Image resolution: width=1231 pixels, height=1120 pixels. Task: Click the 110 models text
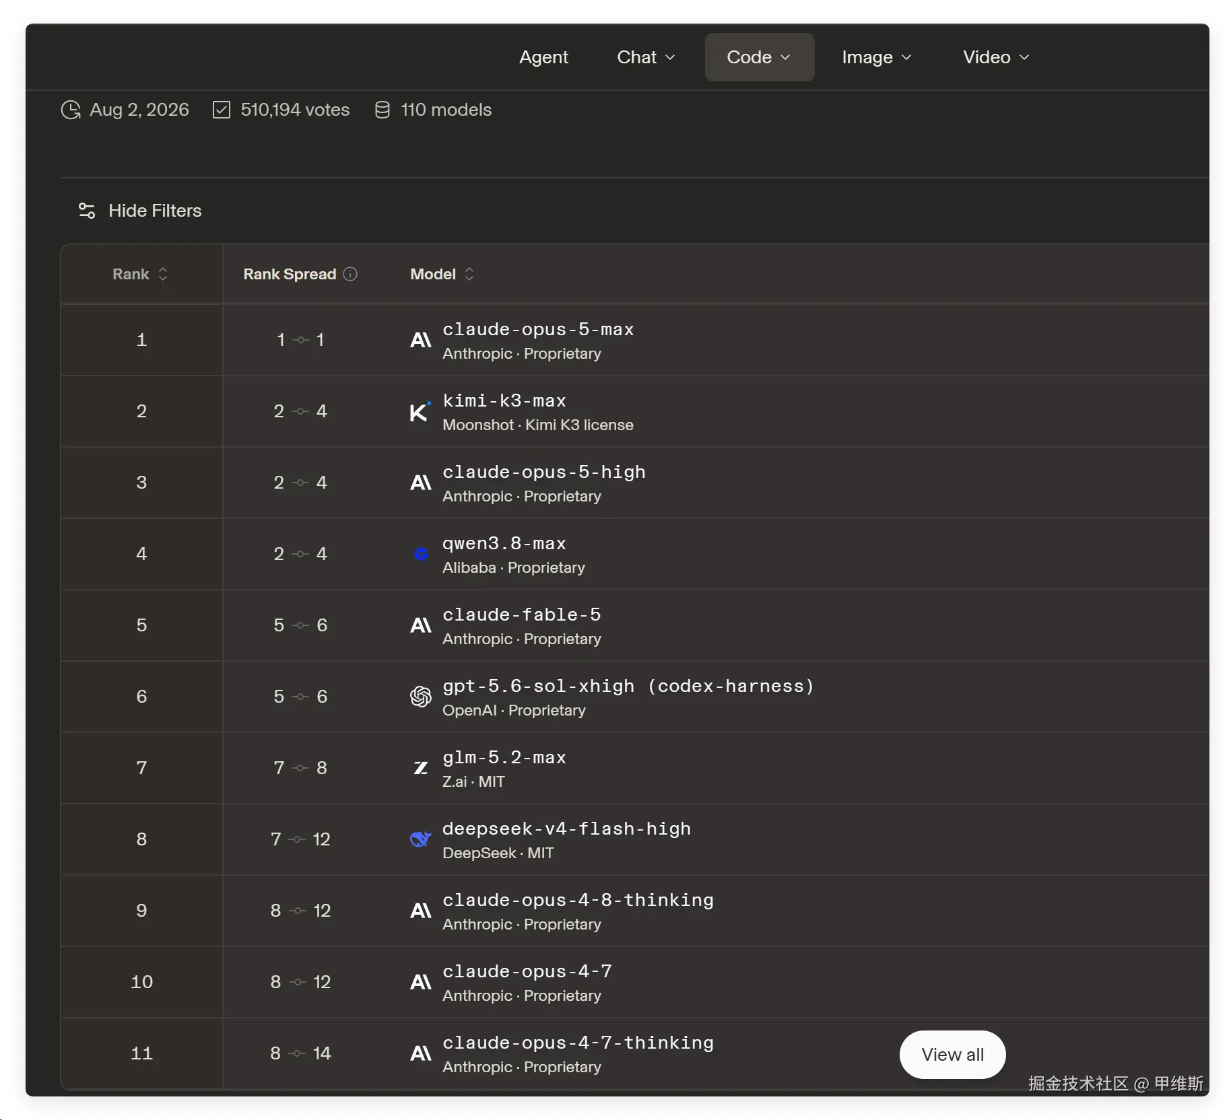tap(446, 110)
